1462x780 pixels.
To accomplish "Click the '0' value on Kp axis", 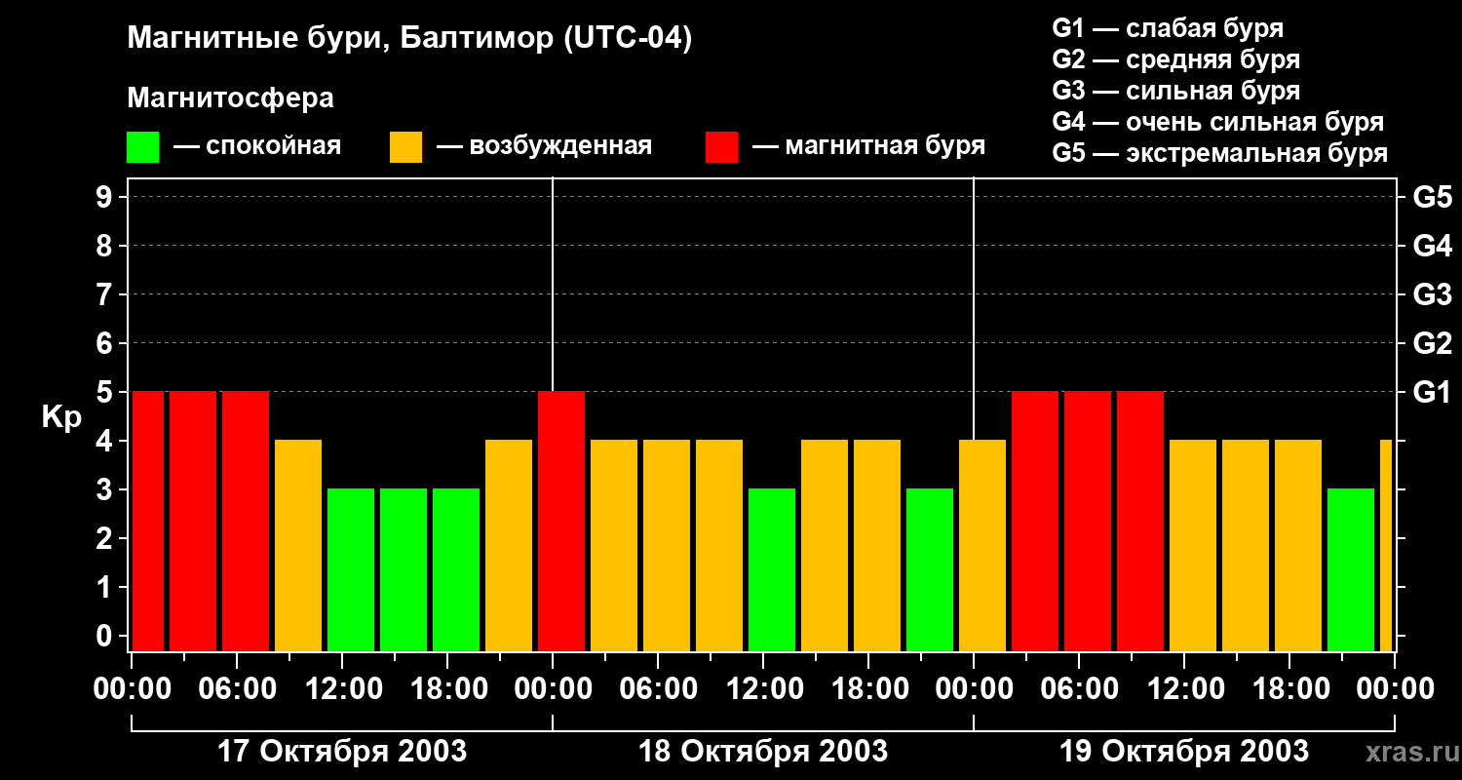I will [105, 637].
